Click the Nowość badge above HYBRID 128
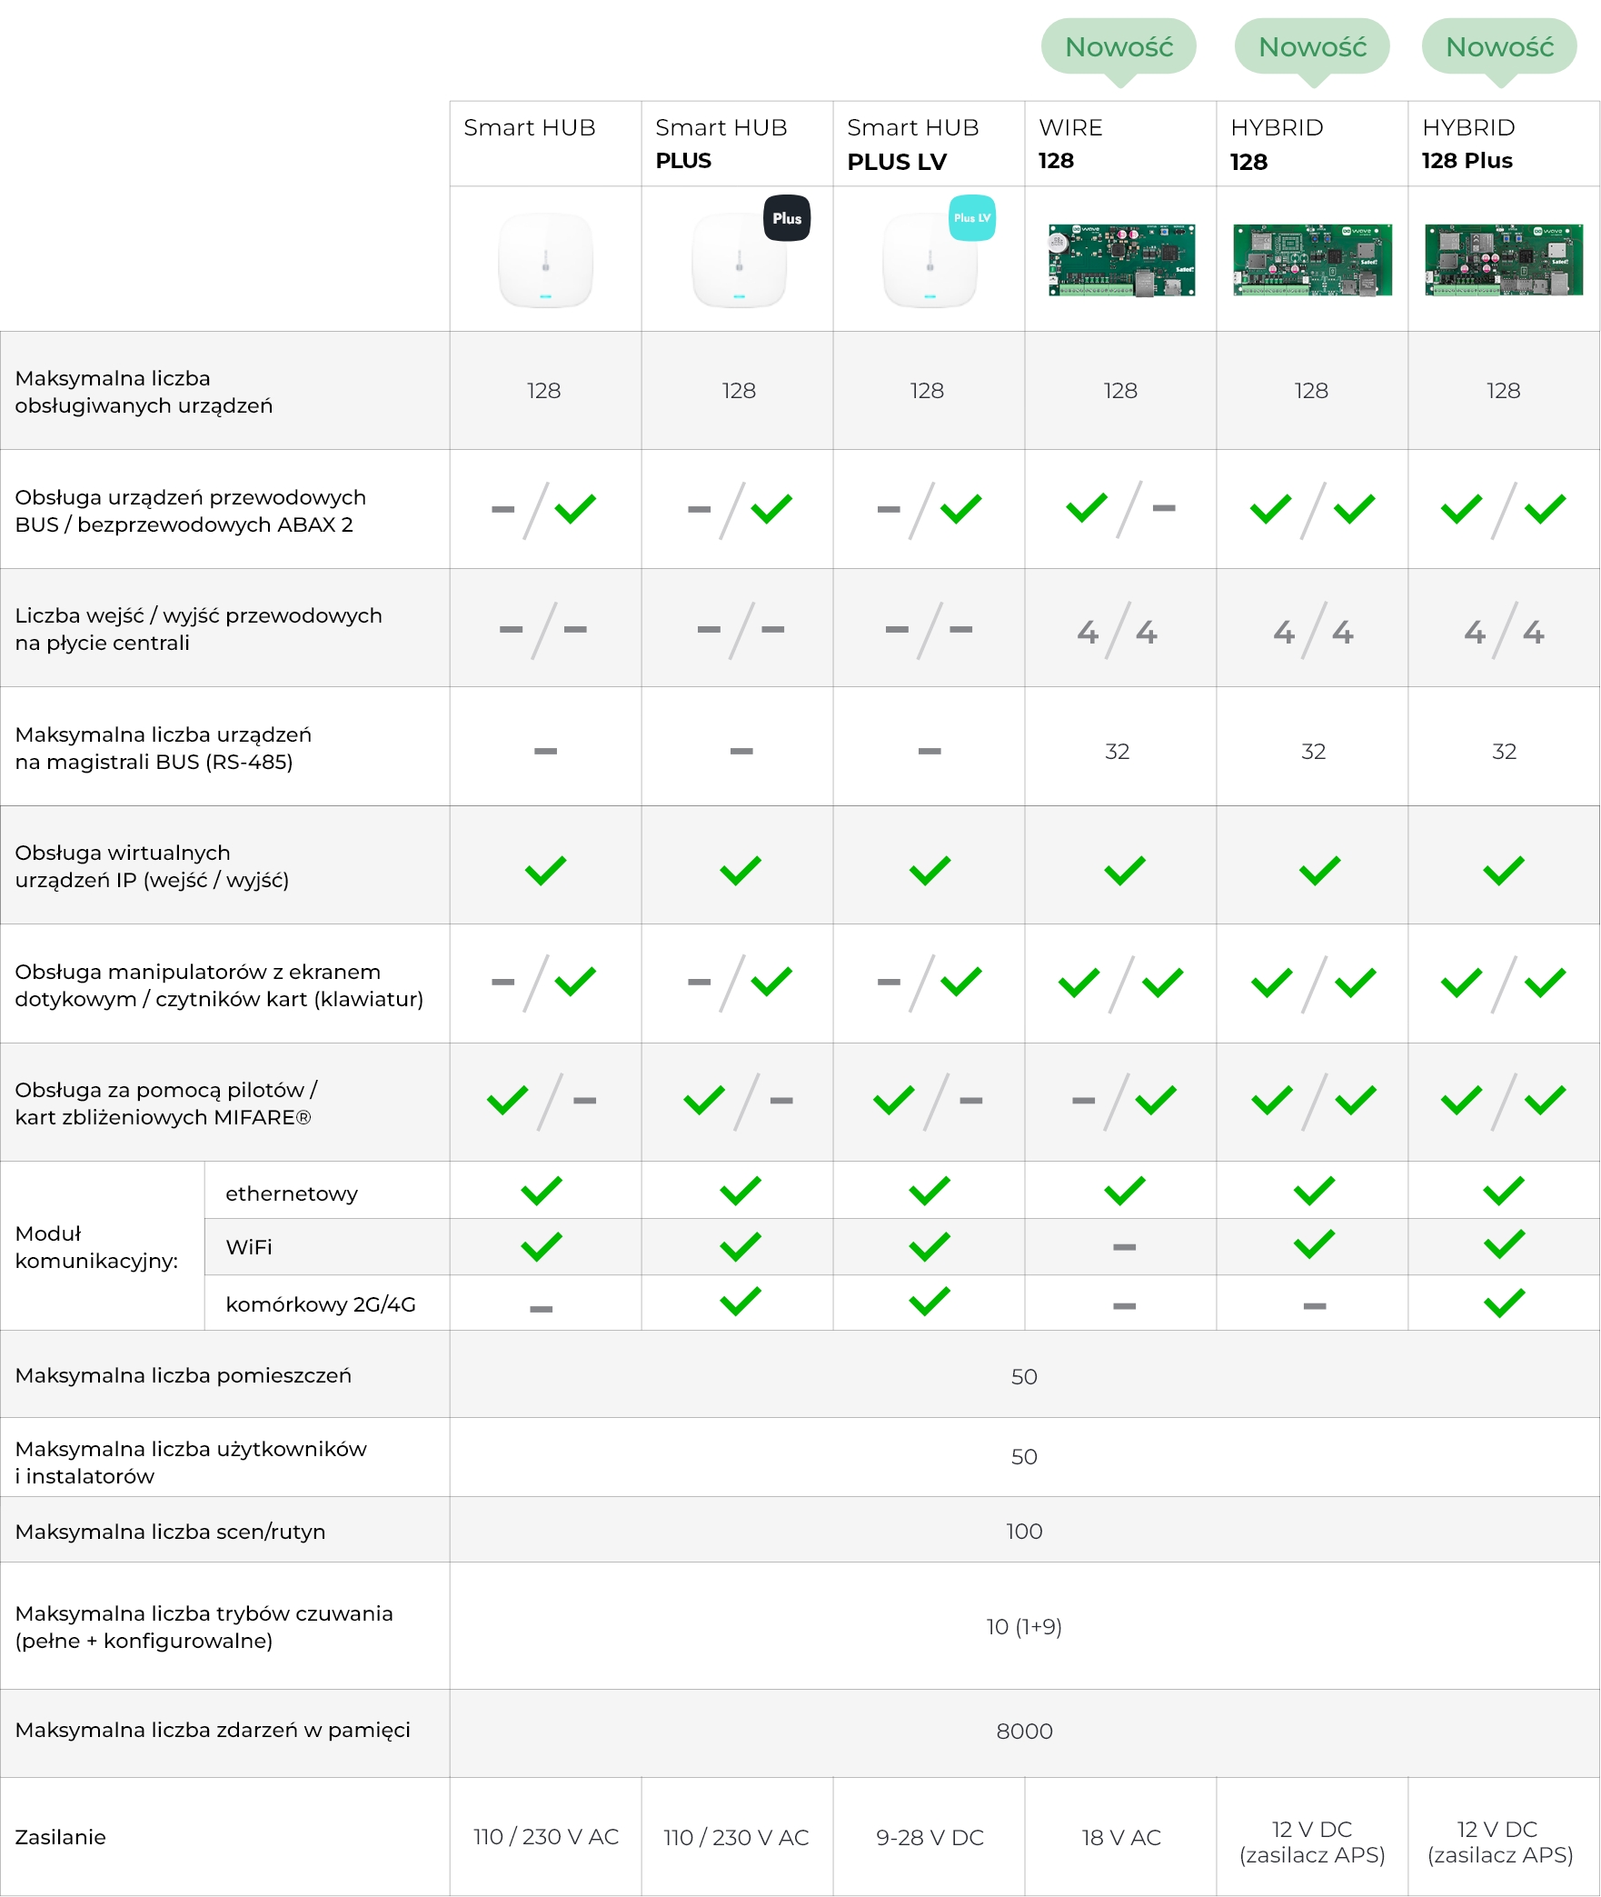Image resolution: width=1601 pixels, height=1897 pixels. (x=1312, y=47)
